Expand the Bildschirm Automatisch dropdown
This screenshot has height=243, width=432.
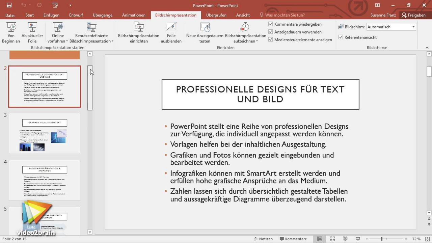pyautogui.click(x=413, y=27)
